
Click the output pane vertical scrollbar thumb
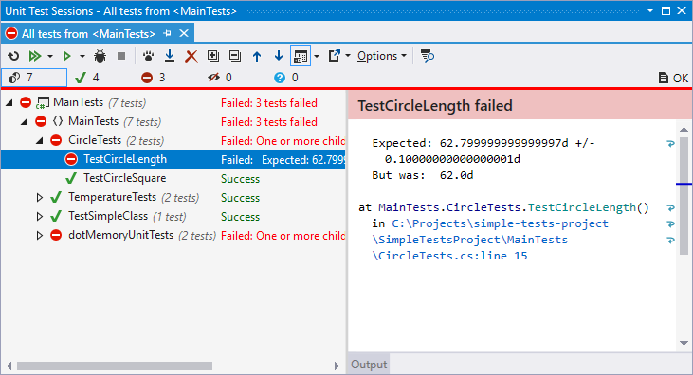tap(684, 197)
